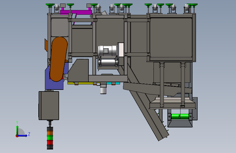Select the red segment of the signal tower light
The height and width of the screenshot is (153, 236).
pos(50,143)
